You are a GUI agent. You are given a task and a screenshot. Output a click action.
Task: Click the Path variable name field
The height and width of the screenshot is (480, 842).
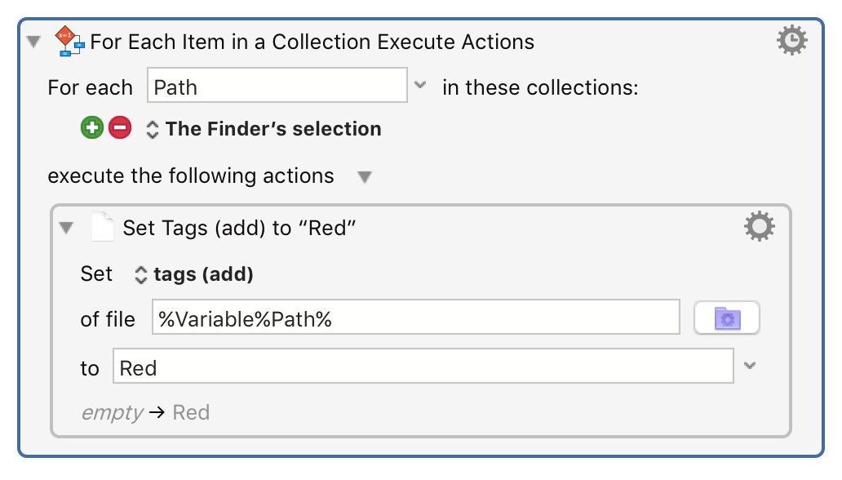click(277, 86)
